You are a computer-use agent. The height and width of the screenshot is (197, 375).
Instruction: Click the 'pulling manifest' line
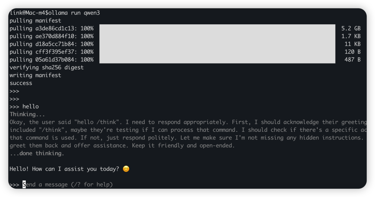click(35, 20)
